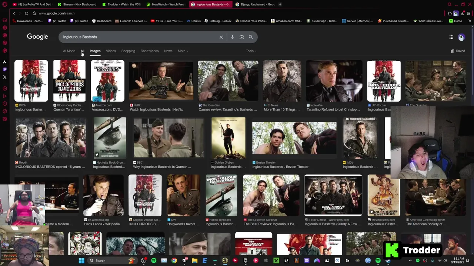Go to the Google homepage logo

pos(37,37)
